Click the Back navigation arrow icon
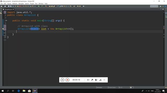The height and width of the screenshot is (93, 167). pyautogui.click(x=80, y=6)
